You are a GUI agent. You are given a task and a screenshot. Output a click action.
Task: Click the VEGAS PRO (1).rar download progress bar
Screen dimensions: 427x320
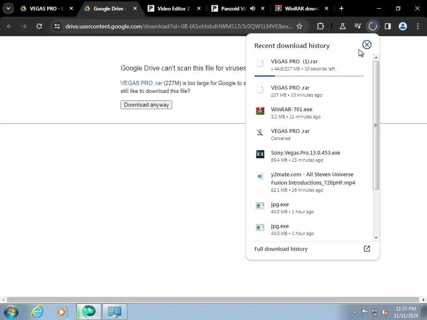tap(309, 76)
